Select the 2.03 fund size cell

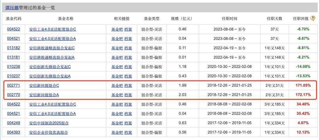click(183, 95)
